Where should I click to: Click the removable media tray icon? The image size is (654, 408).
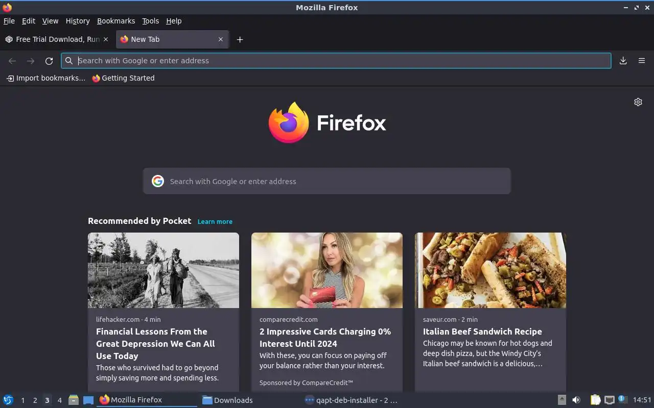(562, 400)
